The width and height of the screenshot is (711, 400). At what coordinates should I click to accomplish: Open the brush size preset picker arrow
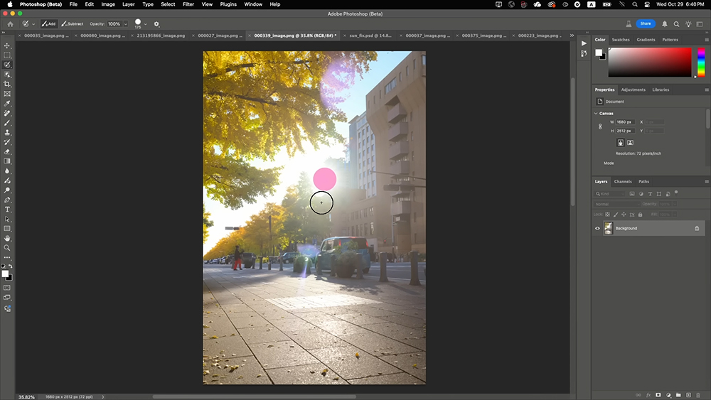[146, 23]
